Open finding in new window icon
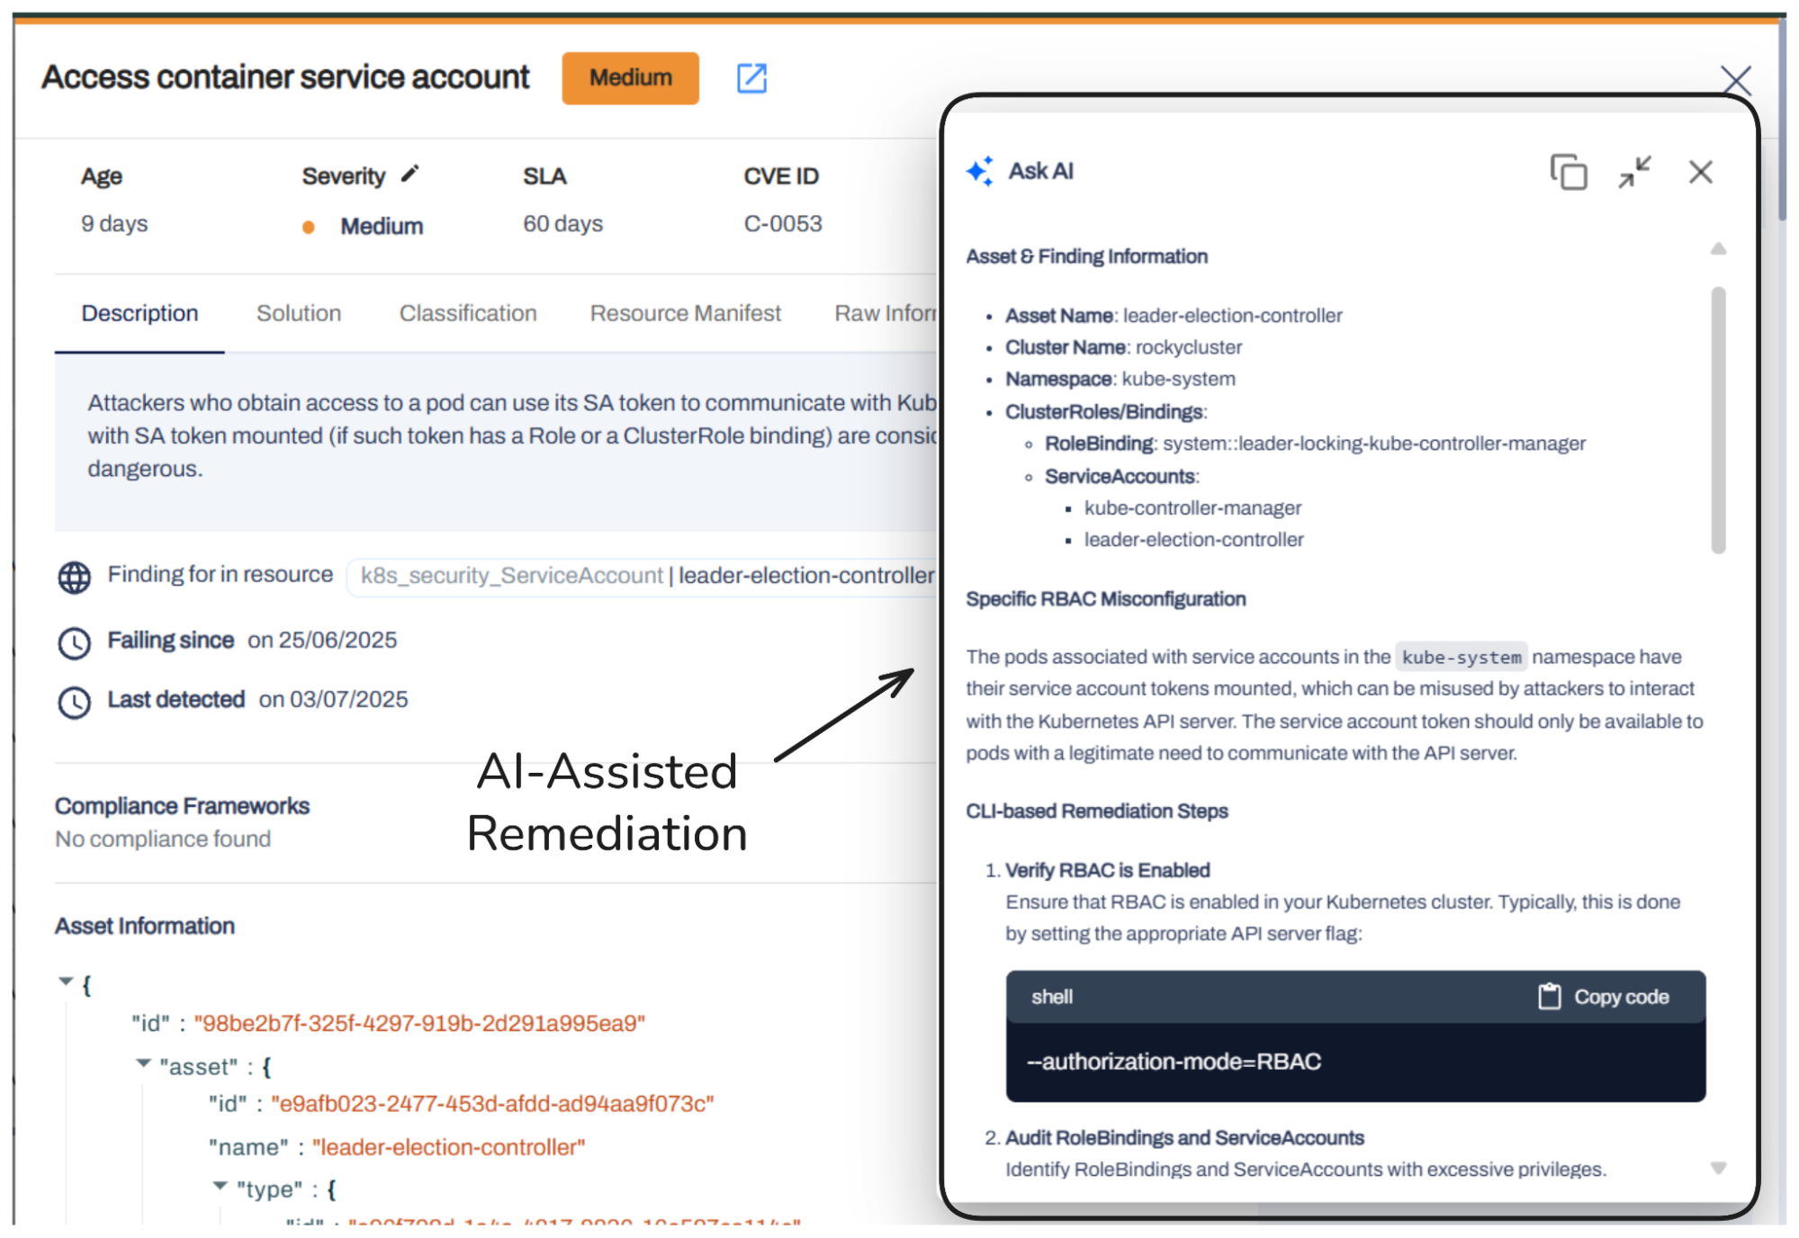This screenshot has width=1799, height=1238. click(751, 78)
